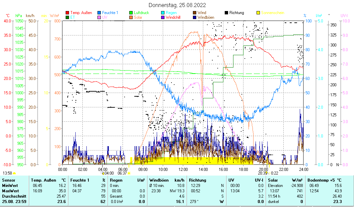Click the 'Richtung' table column header
Viewport: 354px width, 207px height.
click(198, 180)
